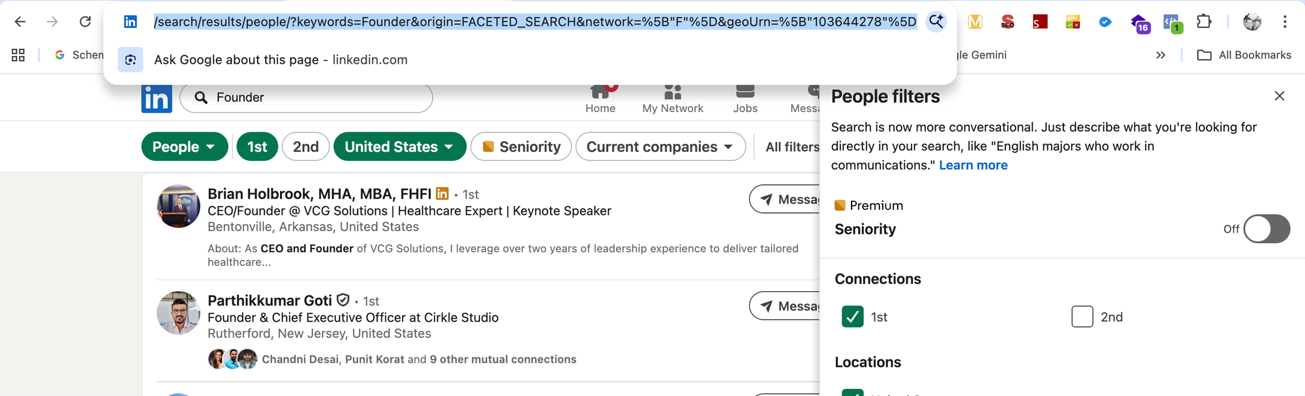This screenshot has height=396, width=1305.
Task: Go back with browser back arrow
Action: 20,21
